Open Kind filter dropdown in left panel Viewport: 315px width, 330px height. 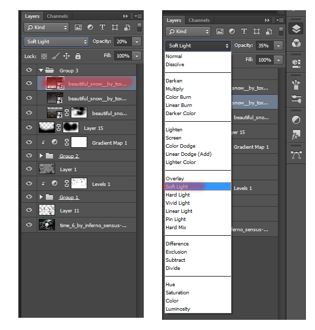(x=46, y=28)
